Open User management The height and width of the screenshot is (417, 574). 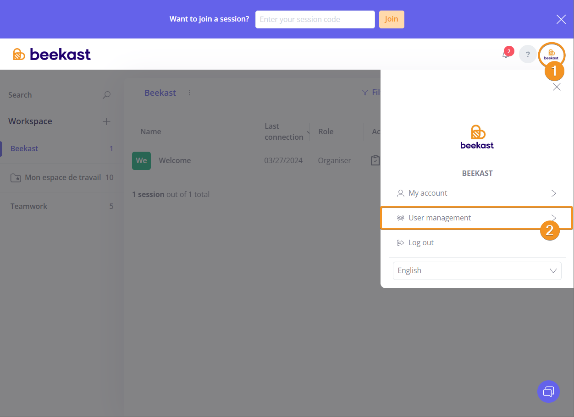477,218
